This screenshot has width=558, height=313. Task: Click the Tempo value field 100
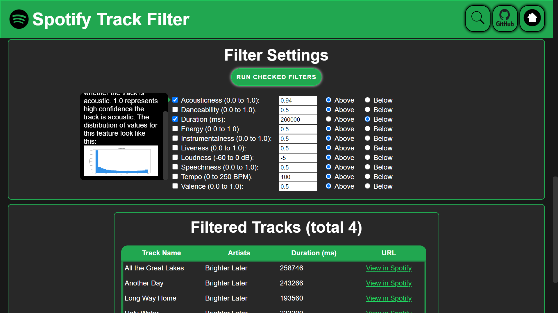coord(298,177)
